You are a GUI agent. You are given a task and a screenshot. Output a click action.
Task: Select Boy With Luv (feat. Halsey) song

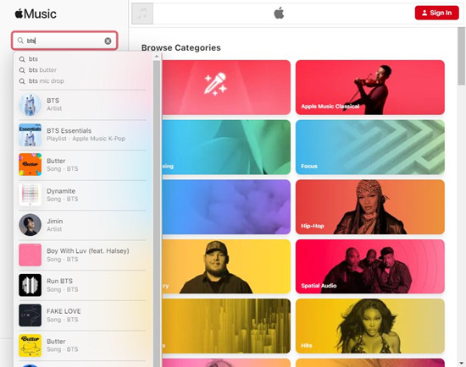82,255
